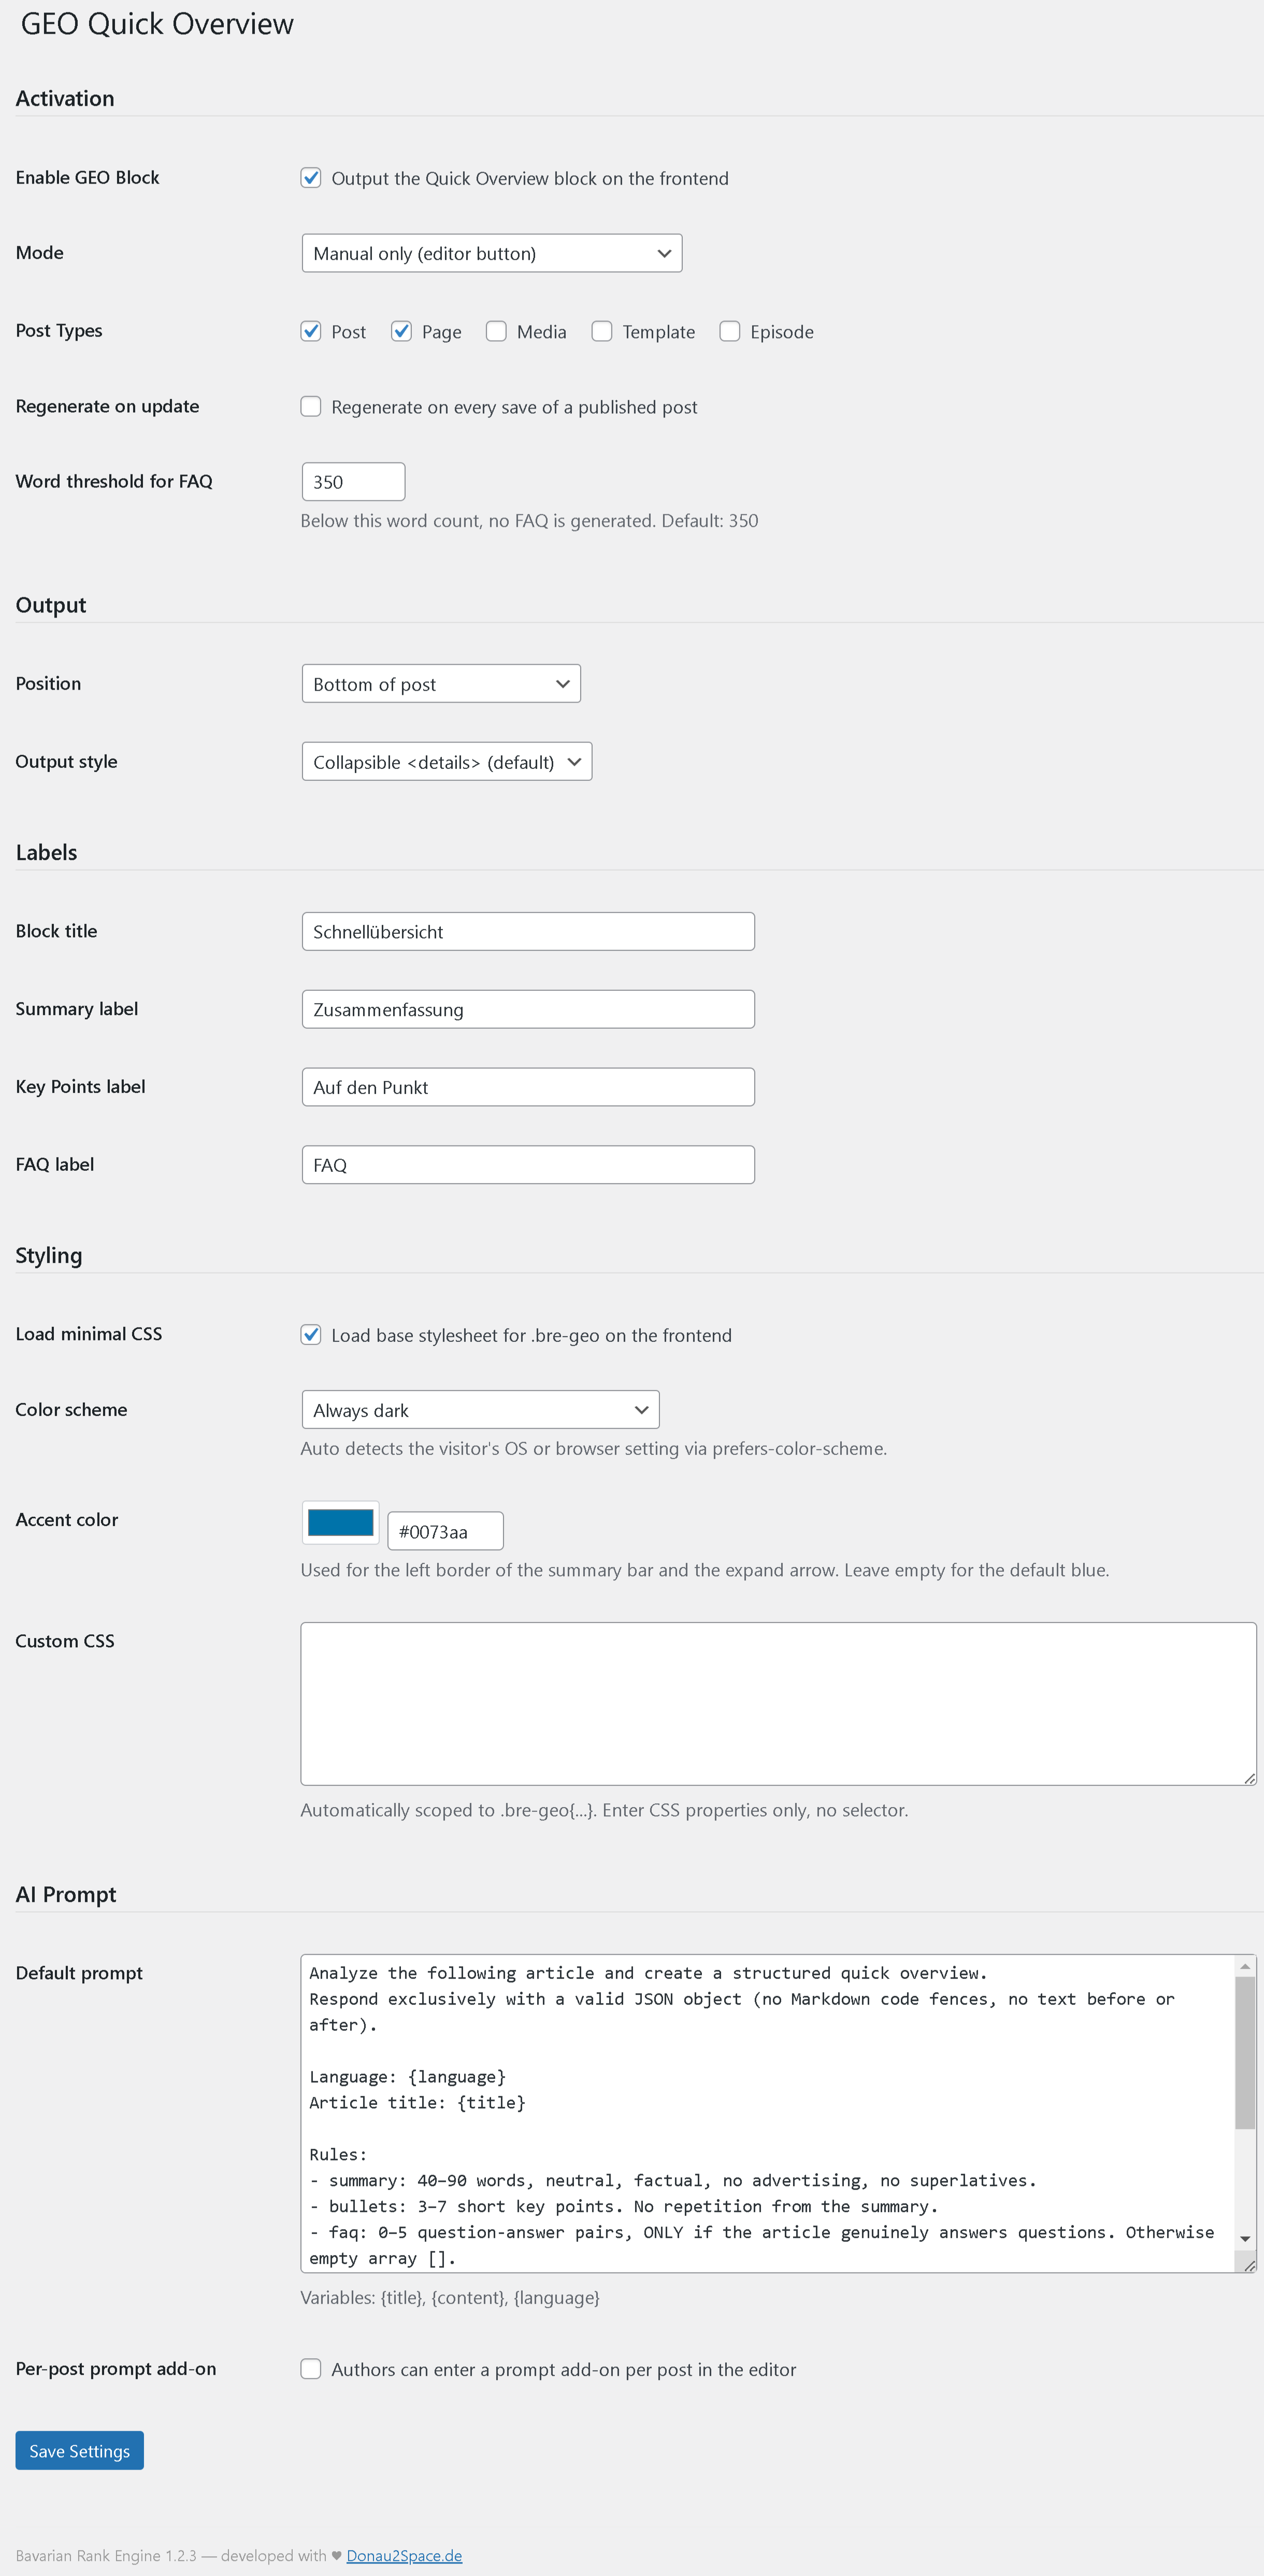1264x2576 pixels.
Task: Open the Output style dropdown
Action: pyautogui.click(x=447, y=761)
